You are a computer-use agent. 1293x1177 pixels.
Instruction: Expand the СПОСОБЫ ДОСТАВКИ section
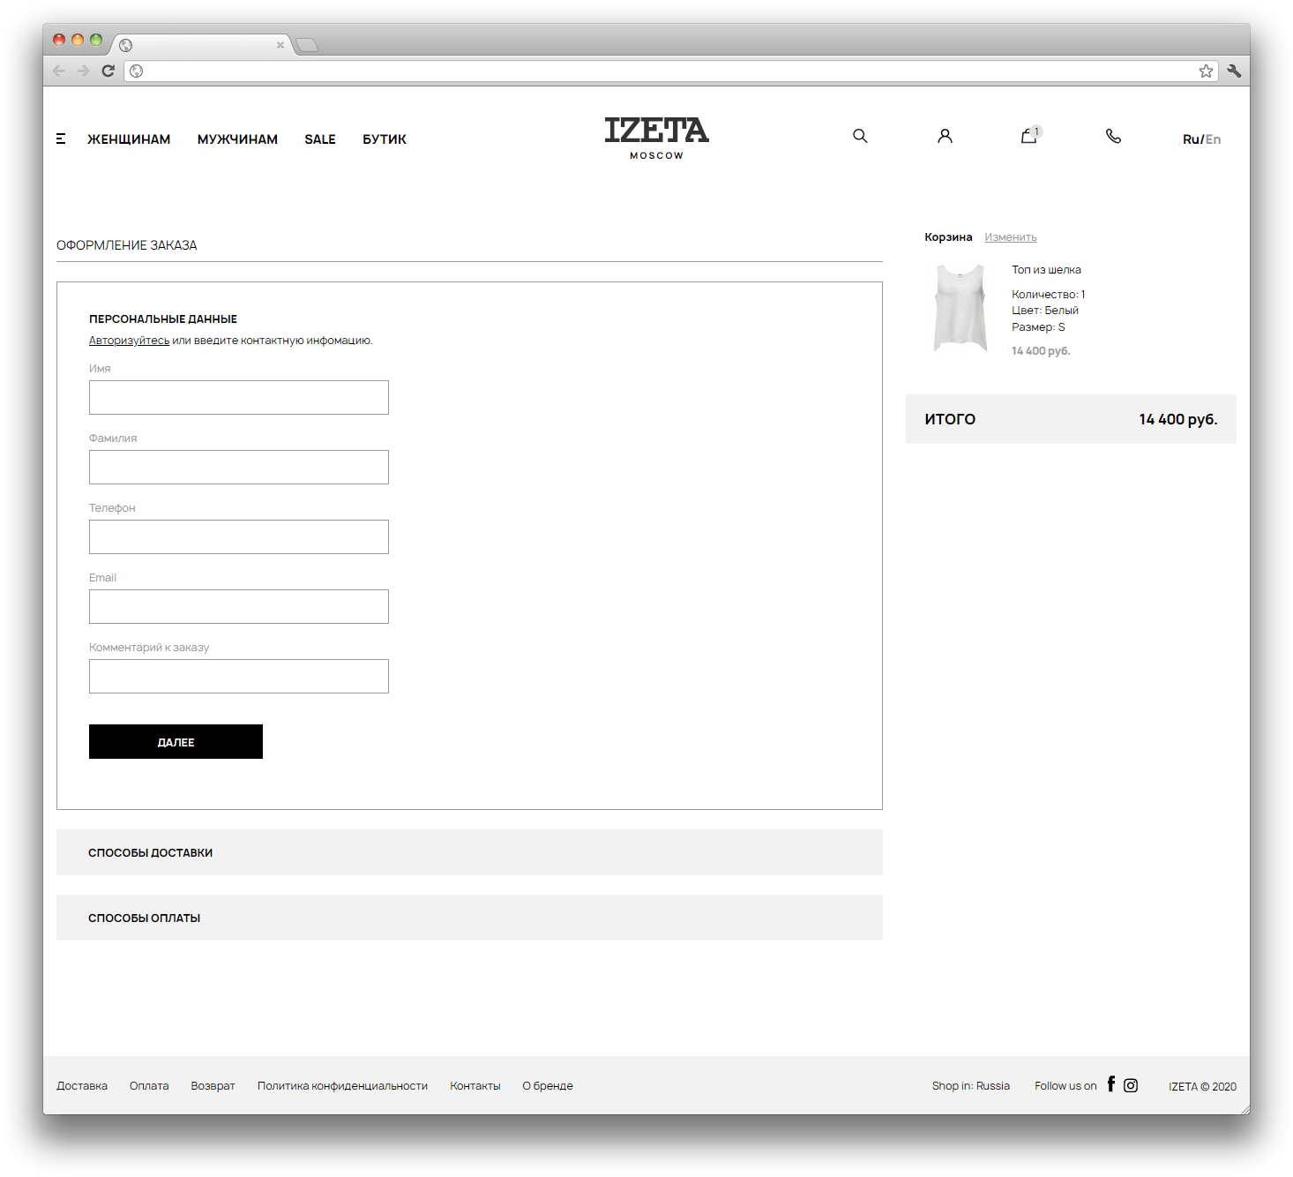pyautogui.click(x=469, y=852)
